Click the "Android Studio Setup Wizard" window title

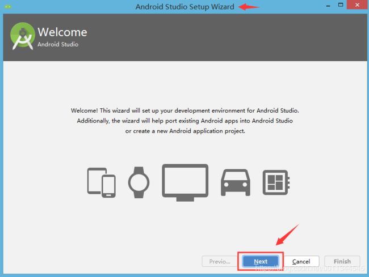184,7
